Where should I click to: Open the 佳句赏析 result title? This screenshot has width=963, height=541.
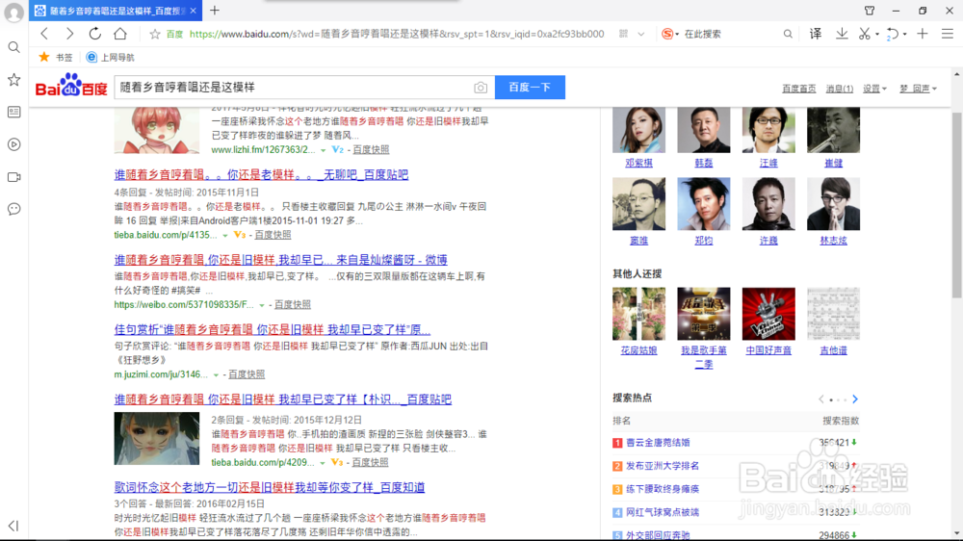pyautogui.click(x=273, y=330)
